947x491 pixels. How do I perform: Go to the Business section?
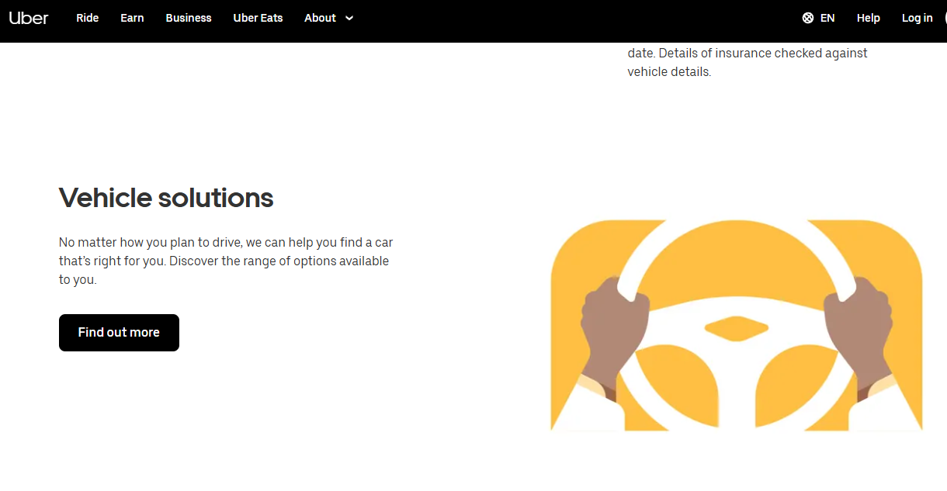point(189,18)
